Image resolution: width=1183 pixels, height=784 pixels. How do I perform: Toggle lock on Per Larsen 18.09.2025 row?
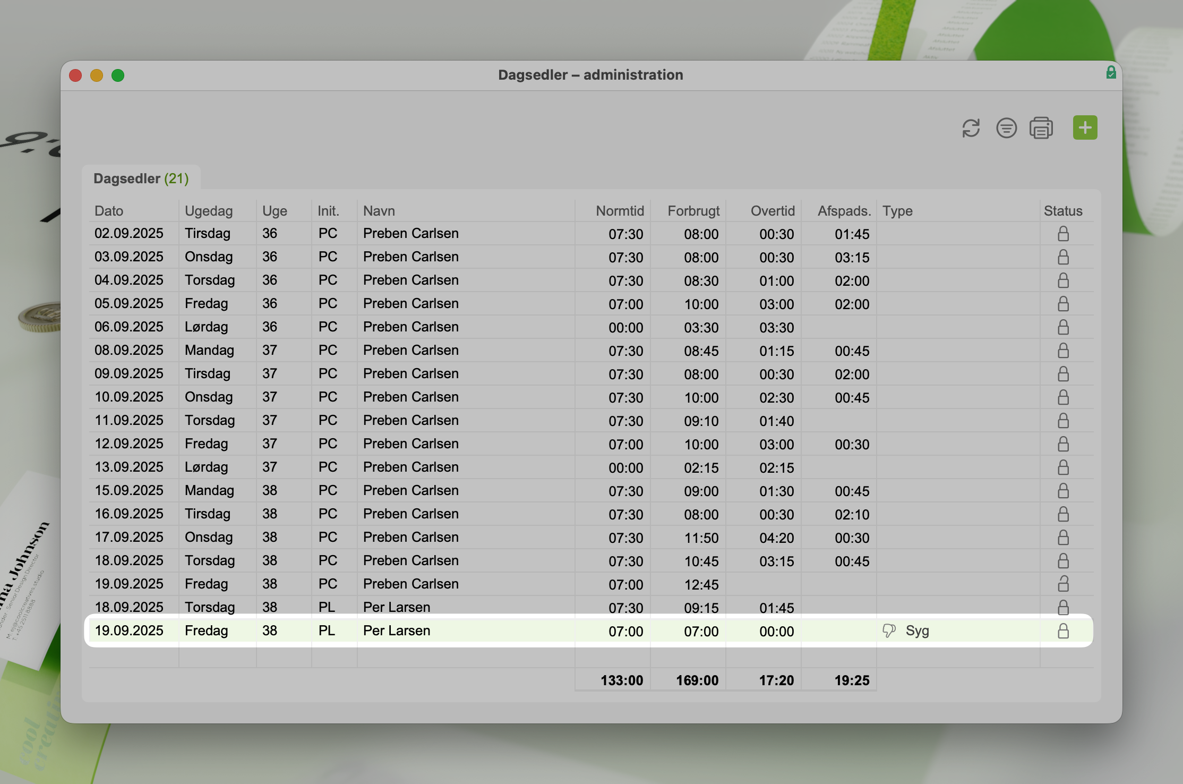pyautogui.click(x=1063, y=607)
